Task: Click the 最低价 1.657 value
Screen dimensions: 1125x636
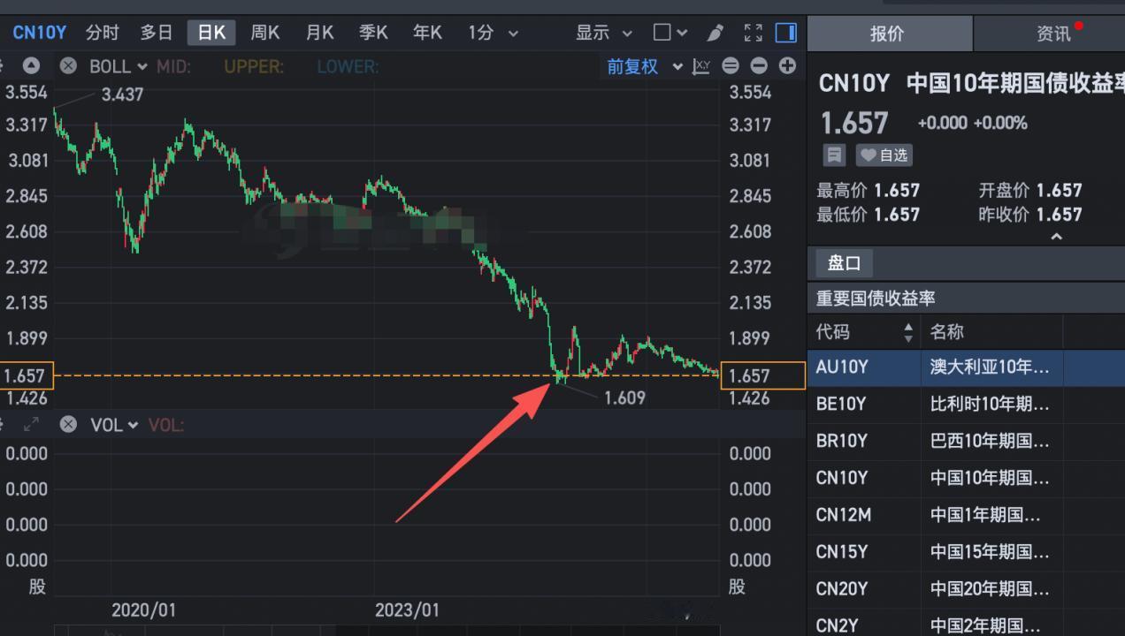Action: 897,215
